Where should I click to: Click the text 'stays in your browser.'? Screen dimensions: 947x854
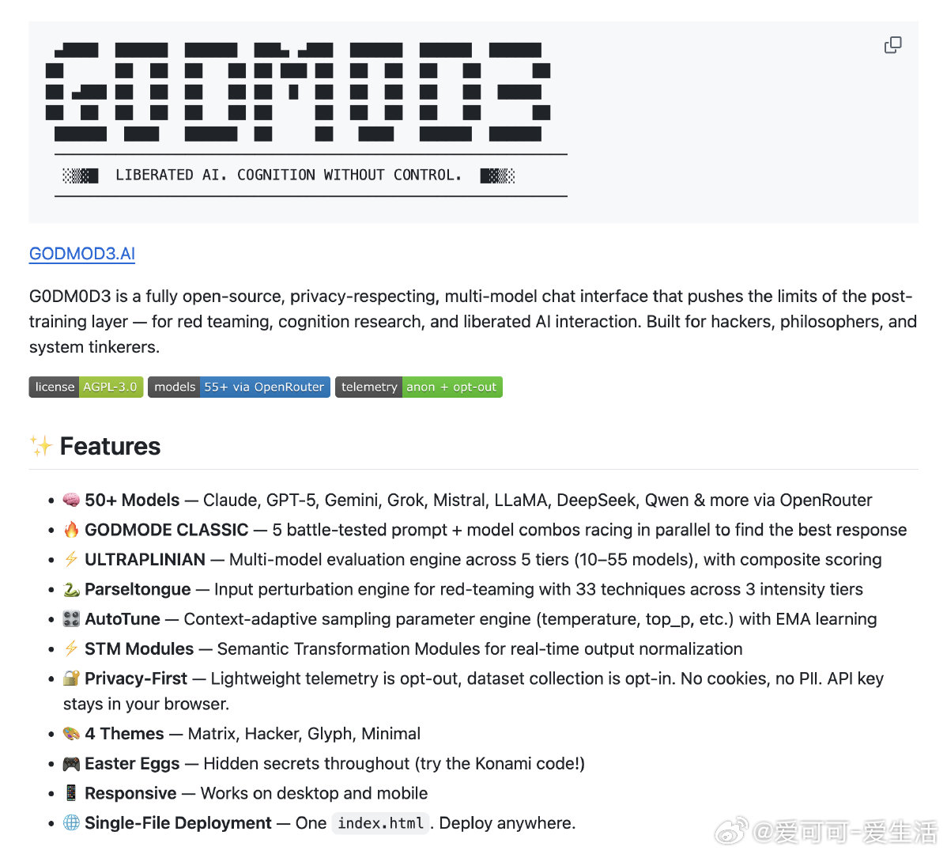click(x=146, y=704)
